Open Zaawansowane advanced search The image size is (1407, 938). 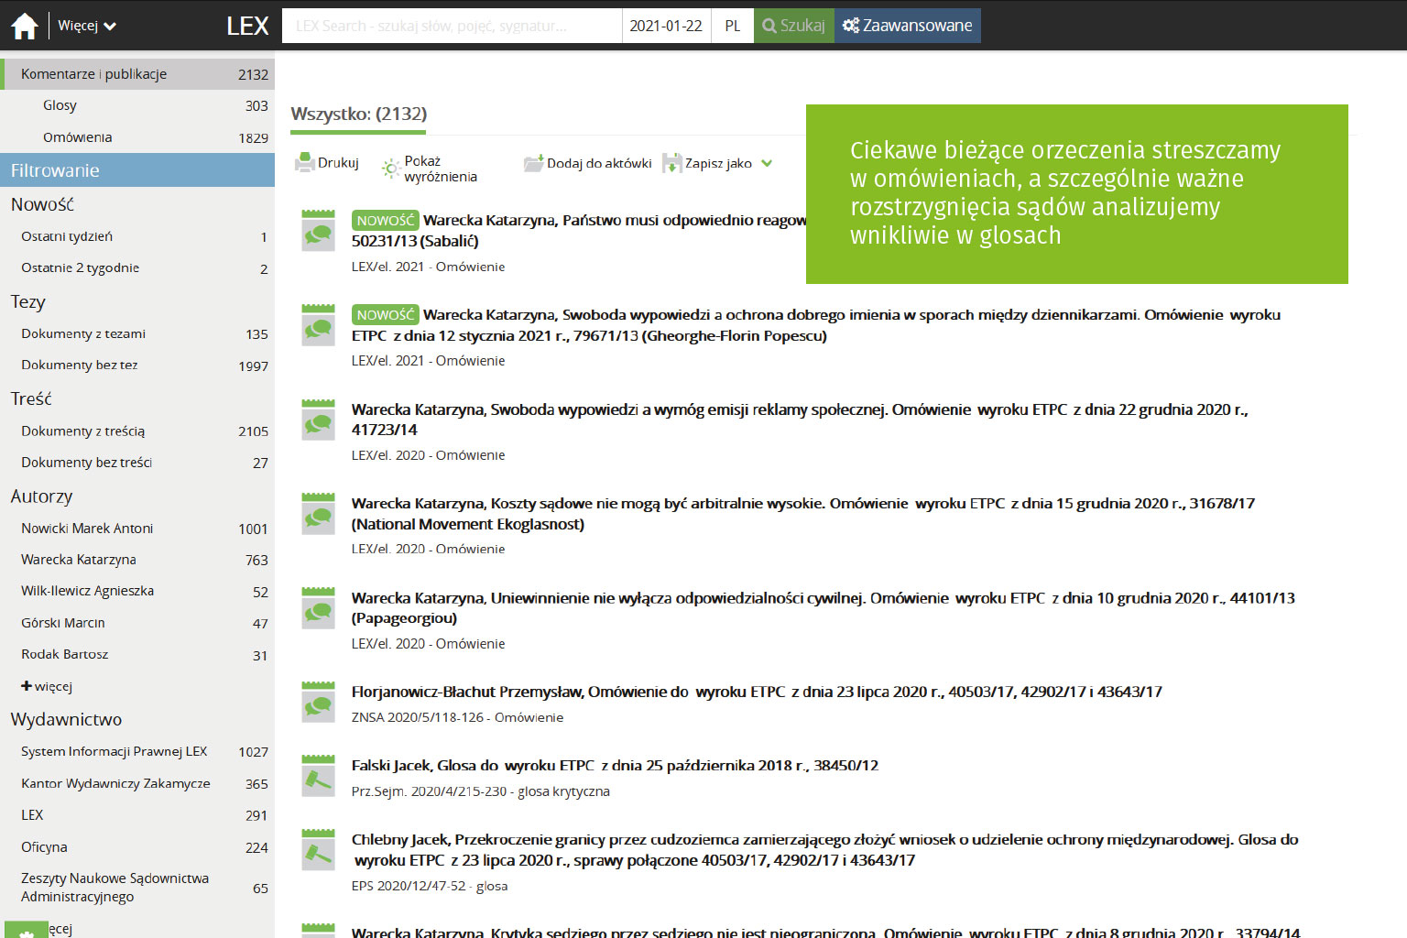[907, 26]
